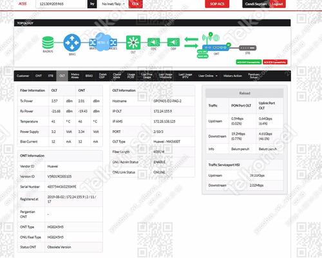The height and width of the screenshot is (258, 322).
Task: Click the Cendi Septian user button
Action: click(256, 4)
